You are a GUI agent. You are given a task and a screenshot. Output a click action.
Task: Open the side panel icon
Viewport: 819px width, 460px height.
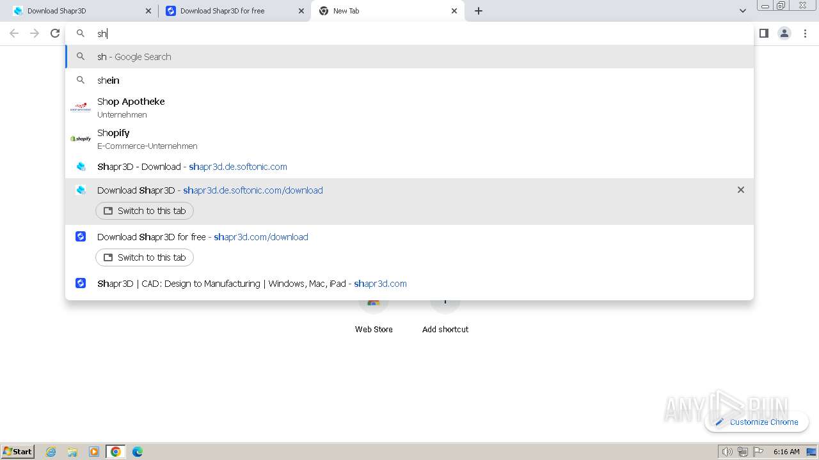763,33
